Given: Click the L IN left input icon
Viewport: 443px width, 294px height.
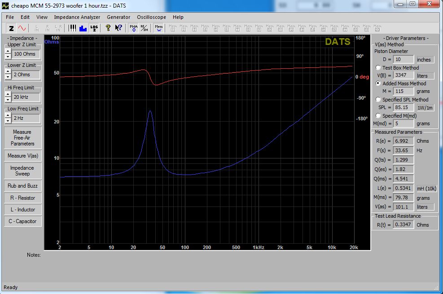Looking at the screenshot, I should point(37,28).
